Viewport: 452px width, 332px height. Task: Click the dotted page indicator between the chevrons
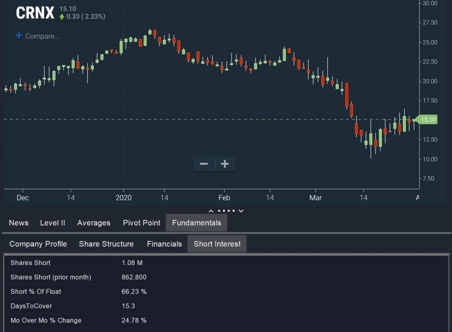coord(226,211)
